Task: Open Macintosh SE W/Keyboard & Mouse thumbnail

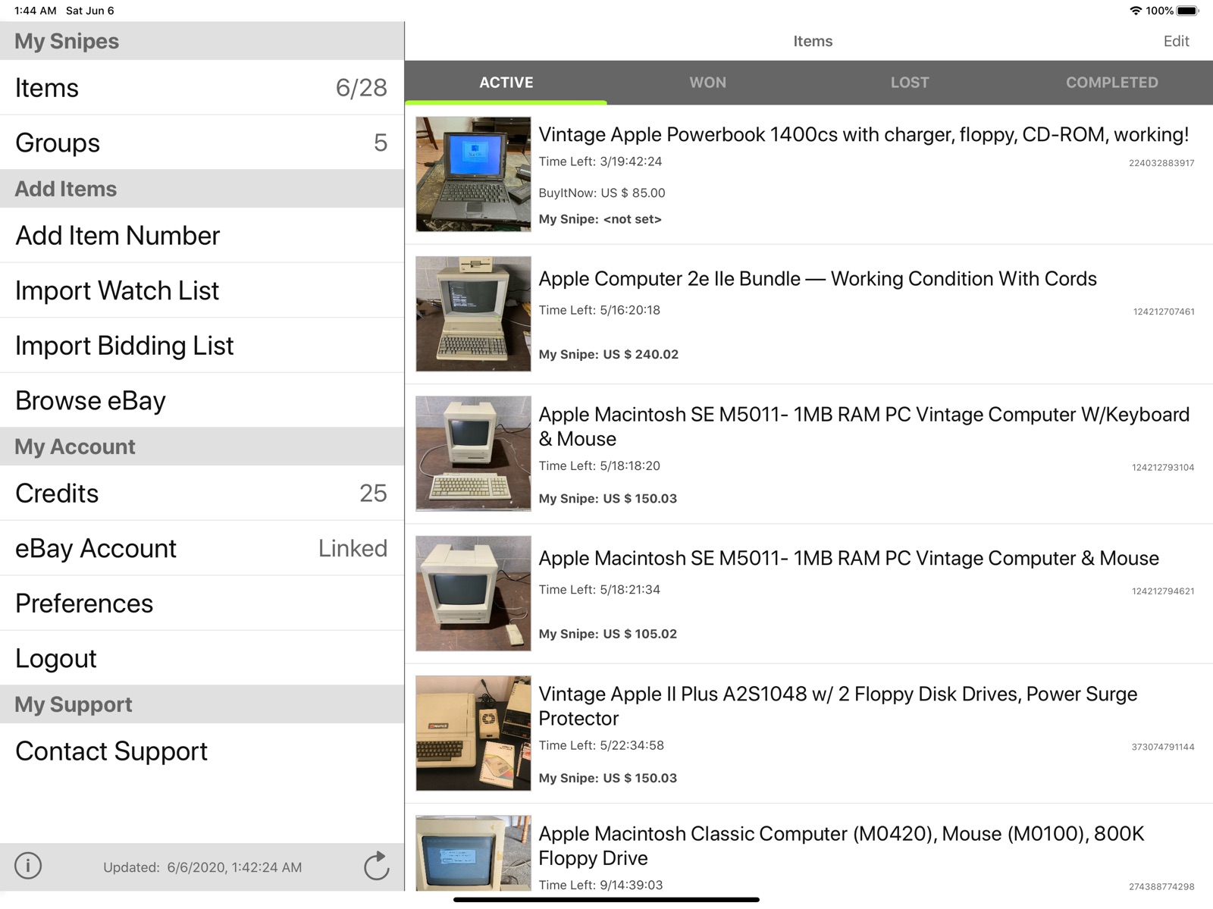Action: (473, 453)
